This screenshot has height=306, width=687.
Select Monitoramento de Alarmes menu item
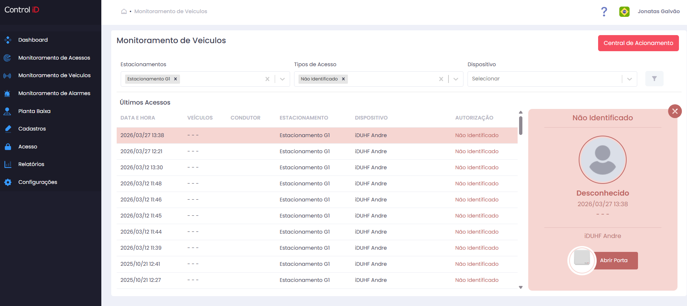coord(54,93)
